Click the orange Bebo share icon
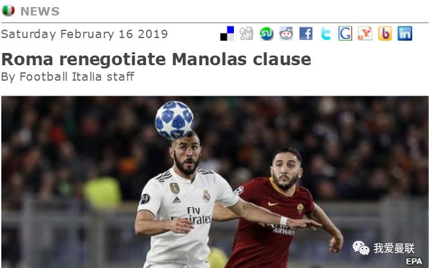This screenshot has height=268, width=429. [385, 34]
